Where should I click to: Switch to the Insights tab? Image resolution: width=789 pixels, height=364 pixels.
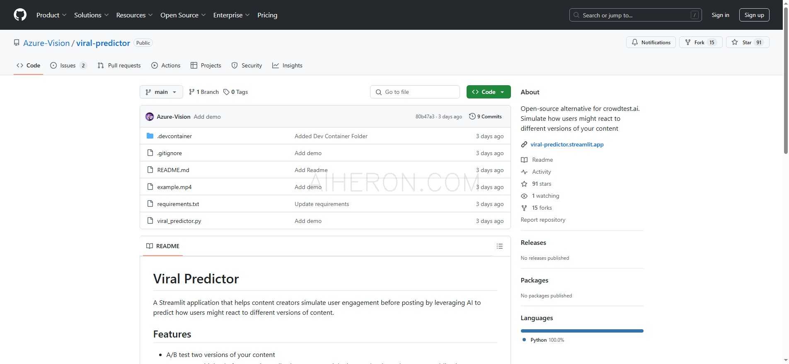click(x=287, y=65)
